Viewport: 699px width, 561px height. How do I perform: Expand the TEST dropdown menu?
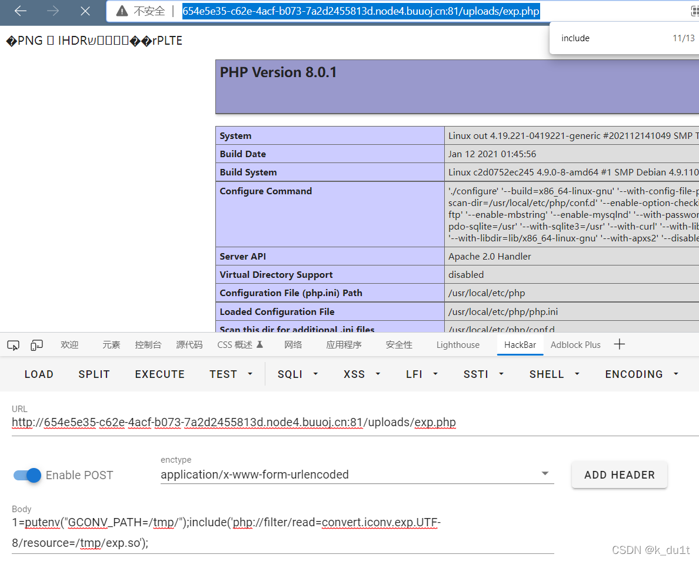click(231, 374)
